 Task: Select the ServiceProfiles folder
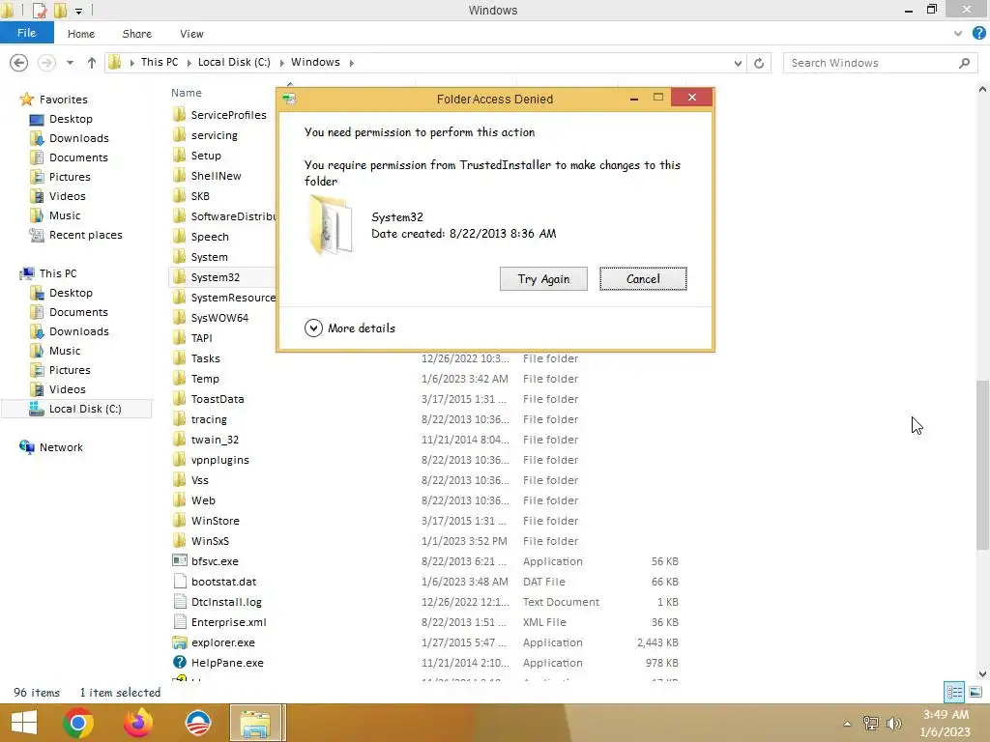pos(228,115)
